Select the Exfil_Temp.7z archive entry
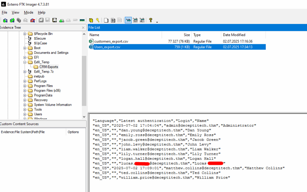307x192 pixels. [x=44, y=72]
